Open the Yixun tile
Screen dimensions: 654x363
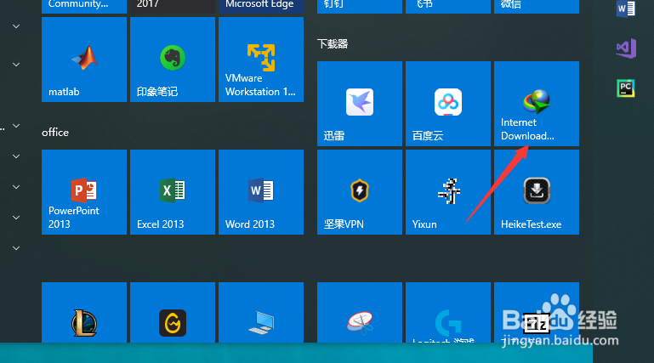click(x=448, y=192)
